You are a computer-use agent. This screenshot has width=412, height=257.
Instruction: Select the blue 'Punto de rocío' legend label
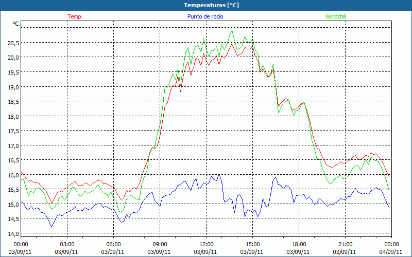coord(205,16)
